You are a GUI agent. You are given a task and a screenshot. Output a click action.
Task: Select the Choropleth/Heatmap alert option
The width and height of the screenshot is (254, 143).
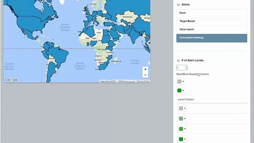pos(212,38)
